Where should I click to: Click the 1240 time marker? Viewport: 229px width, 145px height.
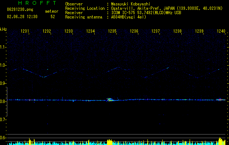(221, 31)
